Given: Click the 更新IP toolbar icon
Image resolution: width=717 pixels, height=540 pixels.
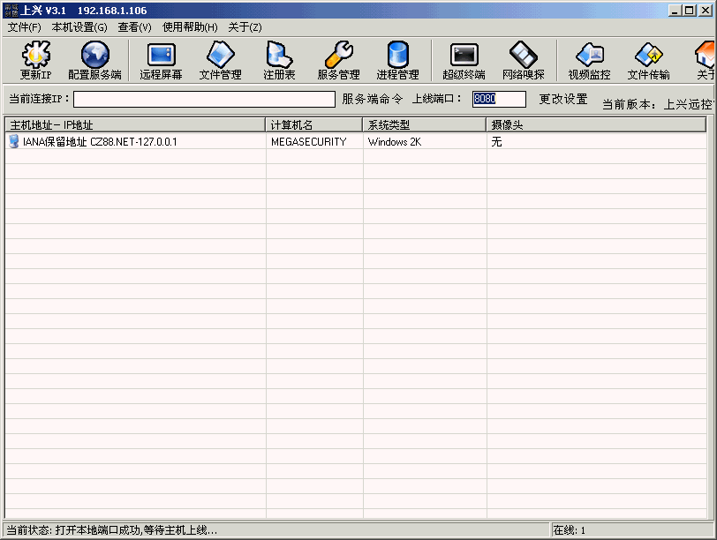Looking at the screenshot, I should pyautogui.click(x=35, y=61).
